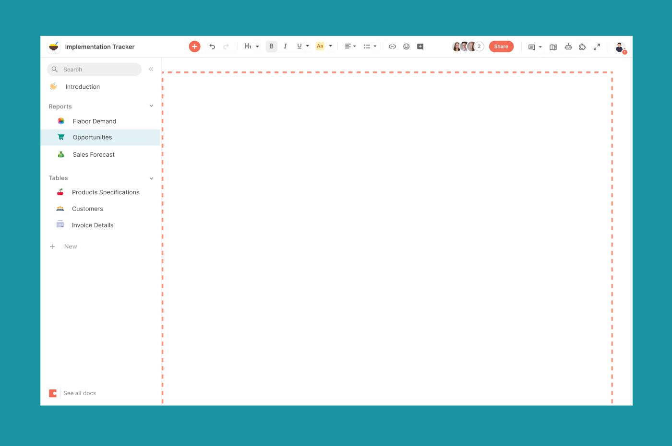Image resolution: width=672 pixels, height=446 pixels.
Task: Click the Implementation Tracker title
Action: tap(100, 47)
